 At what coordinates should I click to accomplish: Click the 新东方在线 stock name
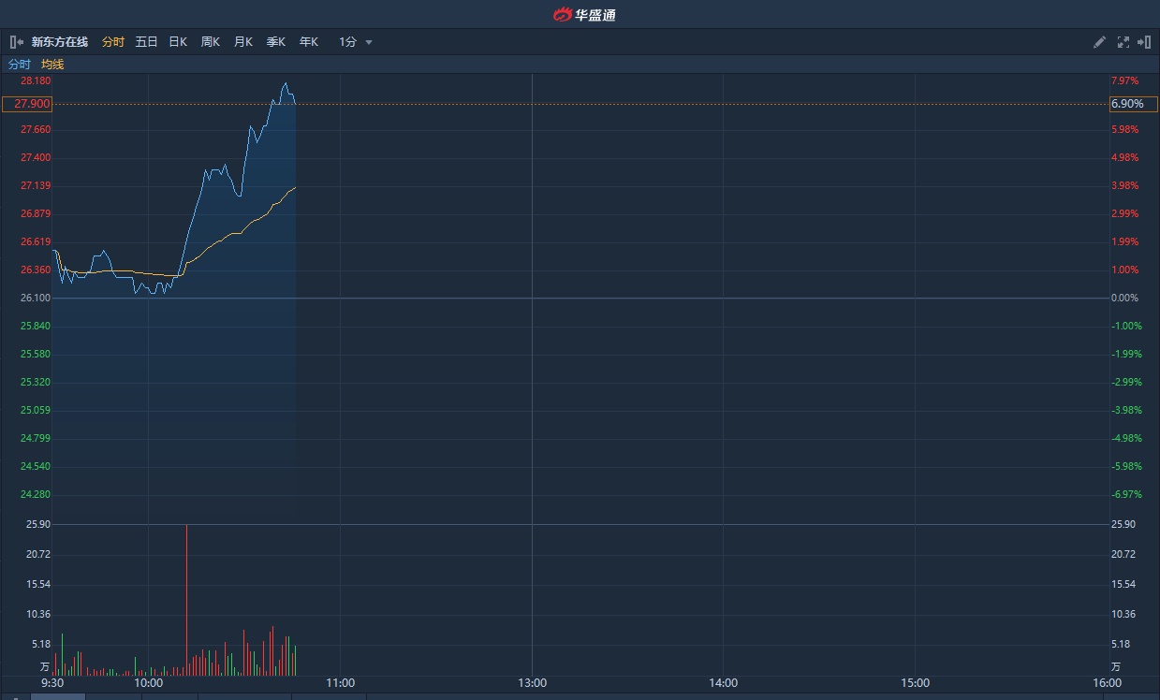(x=60, y=42)
